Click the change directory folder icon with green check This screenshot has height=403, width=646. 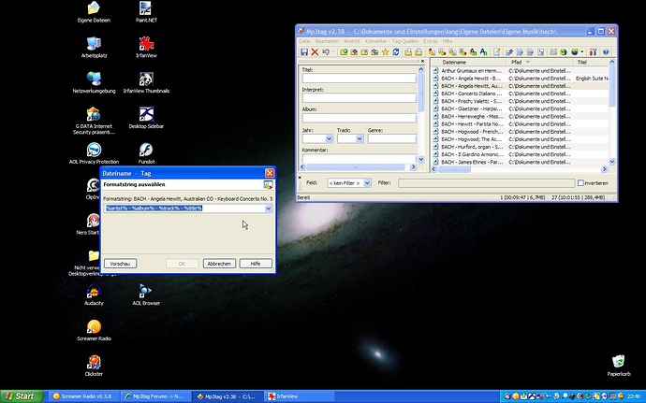[344, 51]
